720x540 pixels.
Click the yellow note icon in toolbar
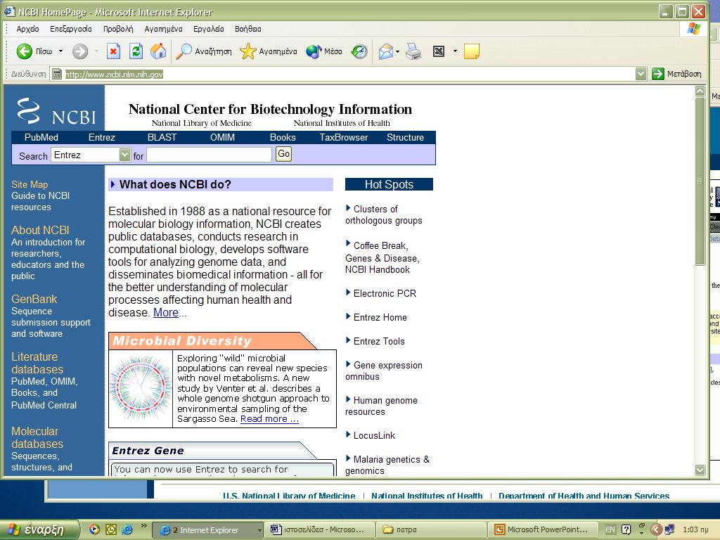click(472, 51)
